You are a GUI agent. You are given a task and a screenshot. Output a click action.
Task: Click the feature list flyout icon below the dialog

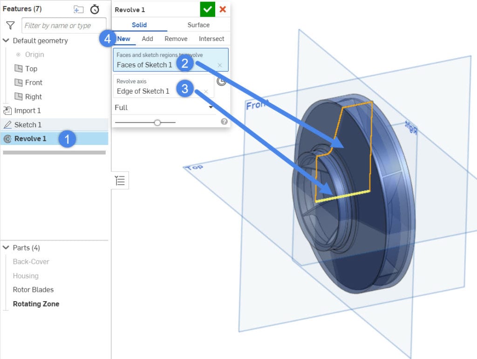click(120, 180)
